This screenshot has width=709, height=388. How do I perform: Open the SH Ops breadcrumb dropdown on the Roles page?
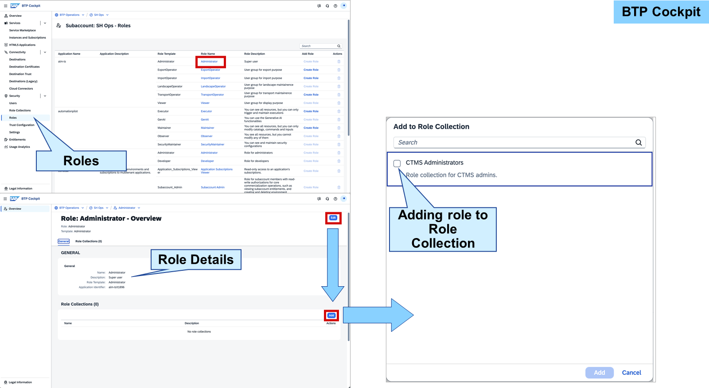(107, 15)
